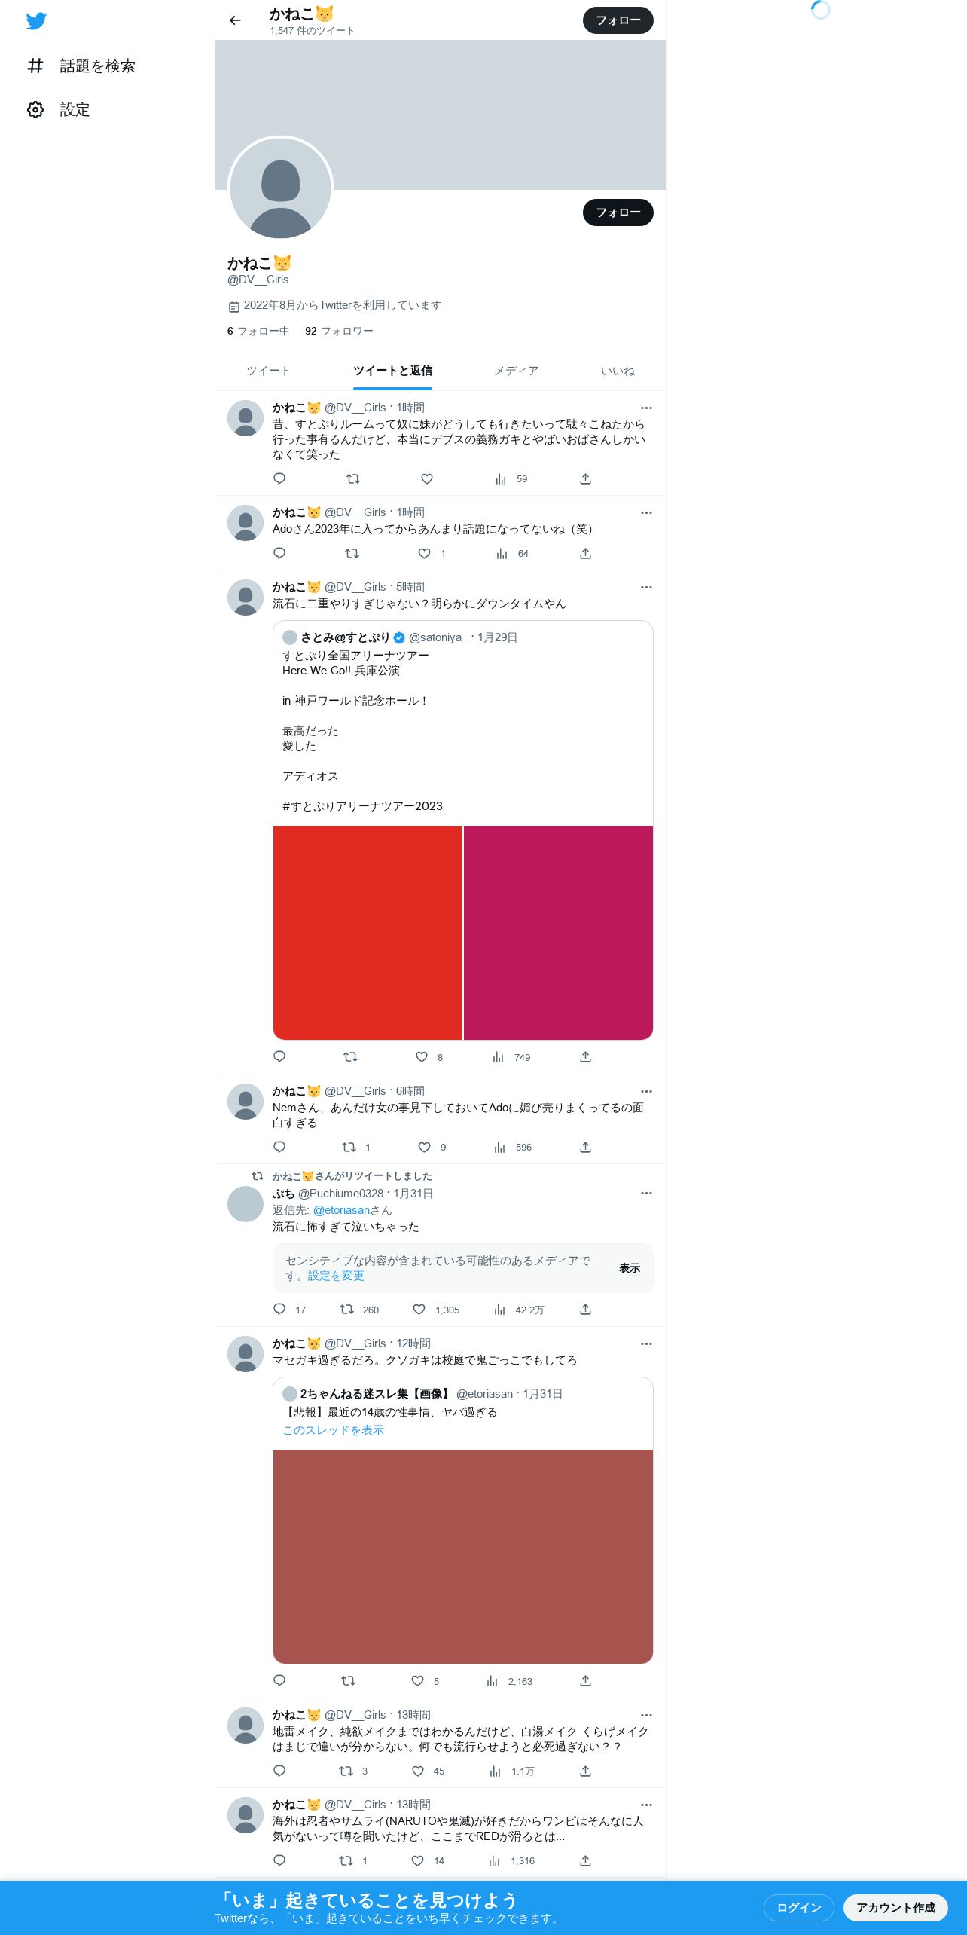The image size is (967, 1935).
Task: Click the ログイン button
Action: point(798,1908)
